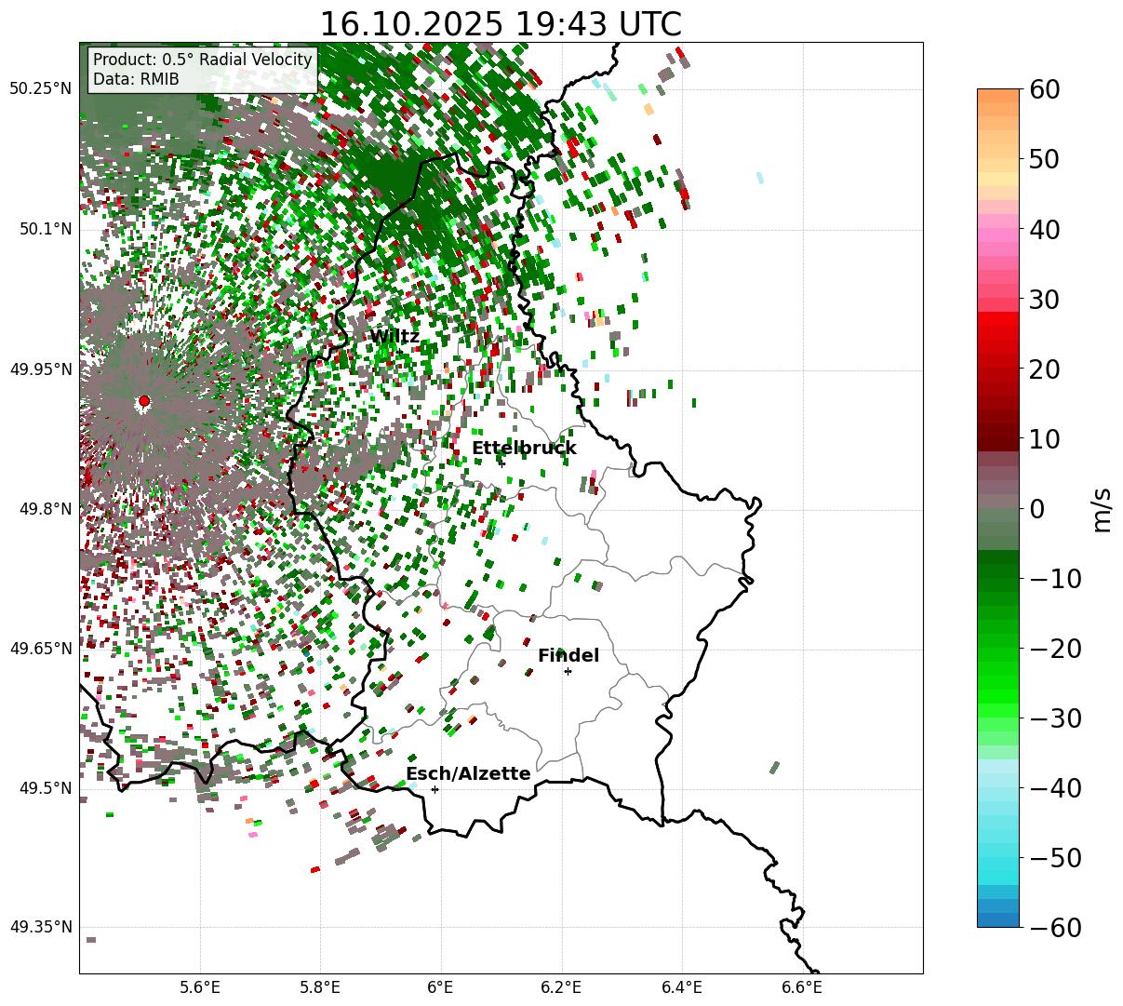The height and width of the screenshot is (1006, 1123).
Task: Click the 49.5°N latitude label
Action: (x=46, y=788)
